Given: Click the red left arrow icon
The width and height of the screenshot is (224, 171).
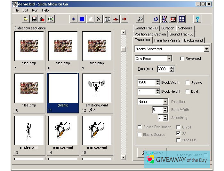Looking at the screenshot, I should click(x=116, y=19).
